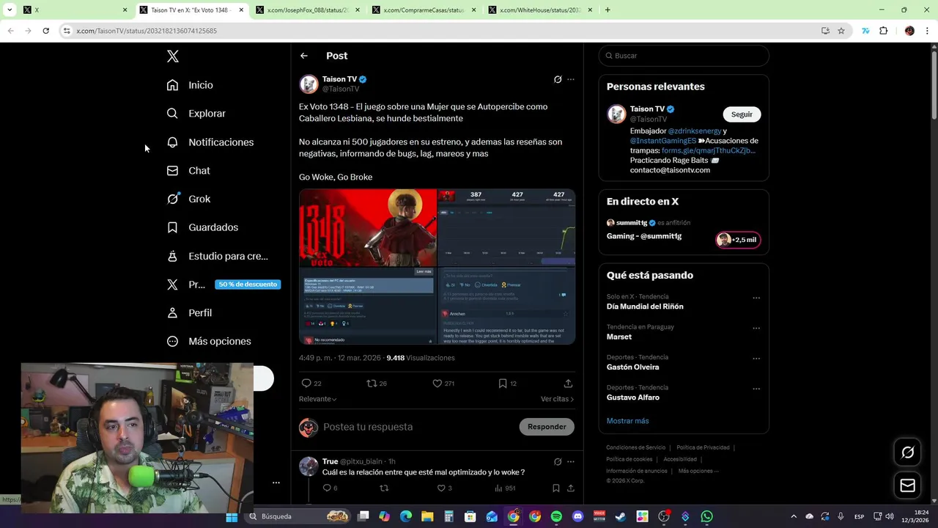This screenshot has height=528, width=938.
Task: Open Perfil in sidebar
Action: click(x=189, y=312)
